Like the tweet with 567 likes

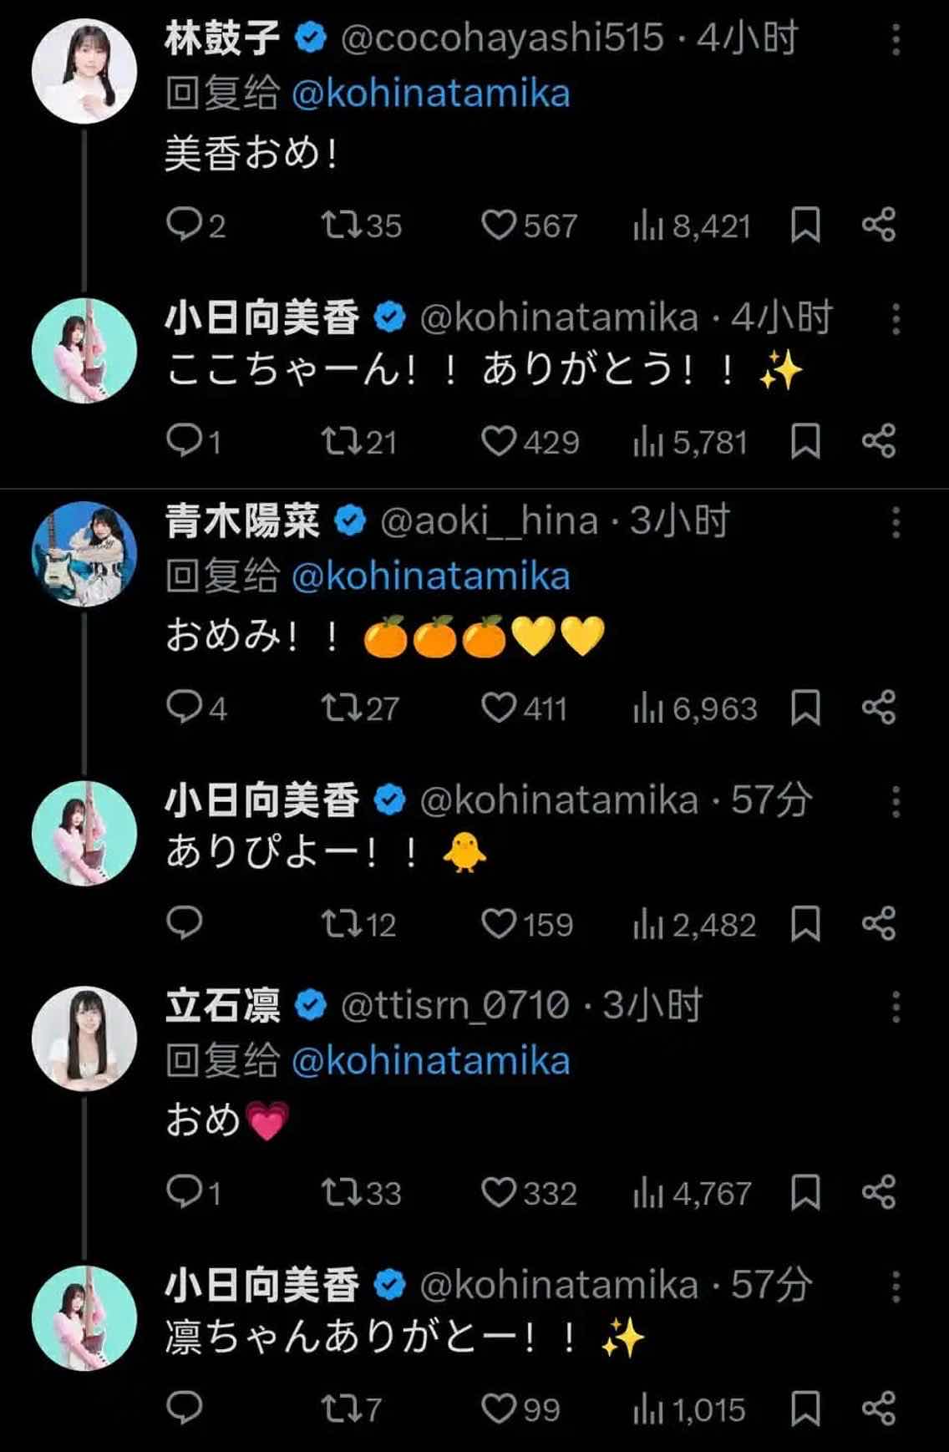[x=499, y=225]
